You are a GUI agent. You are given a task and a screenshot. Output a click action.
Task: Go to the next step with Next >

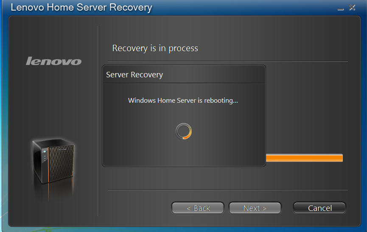tap(255, 208)
